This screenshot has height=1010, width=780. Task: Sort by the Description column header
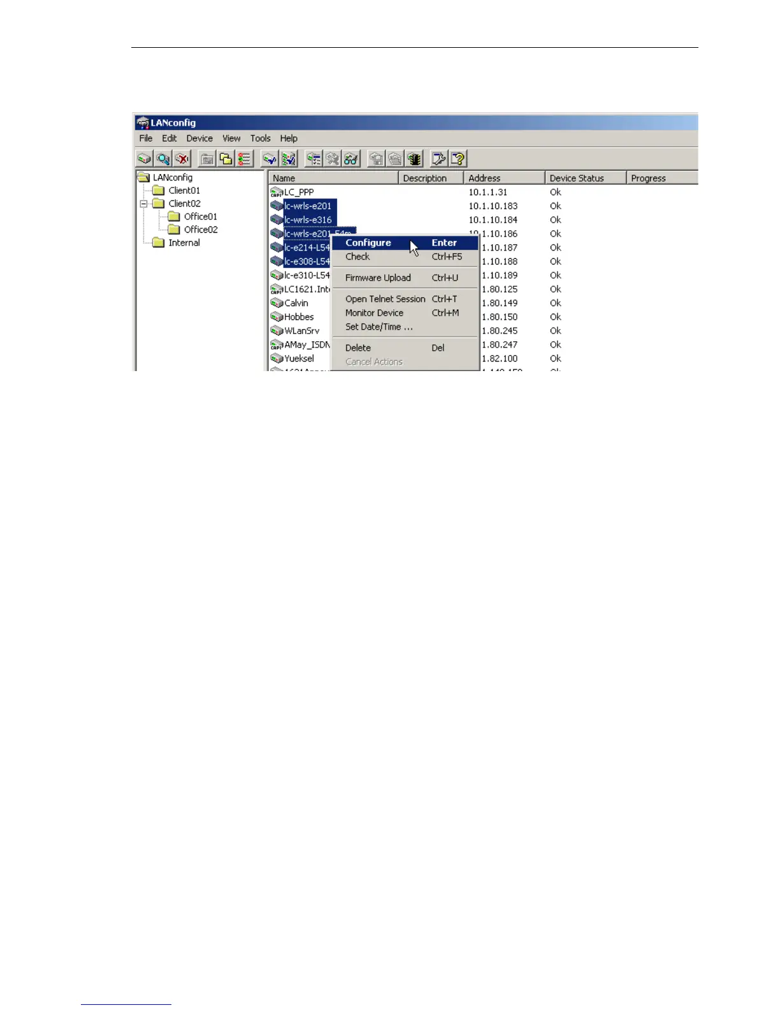click(431, 179)
